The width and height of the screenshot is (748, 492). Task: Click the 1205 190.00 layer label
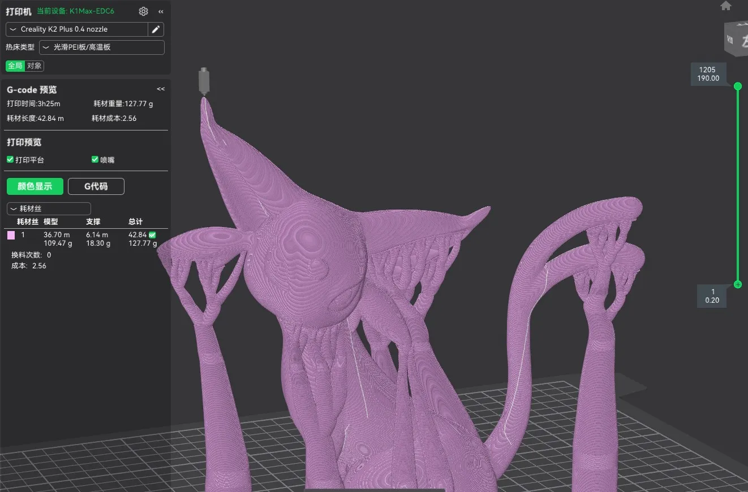coord(708,74)
